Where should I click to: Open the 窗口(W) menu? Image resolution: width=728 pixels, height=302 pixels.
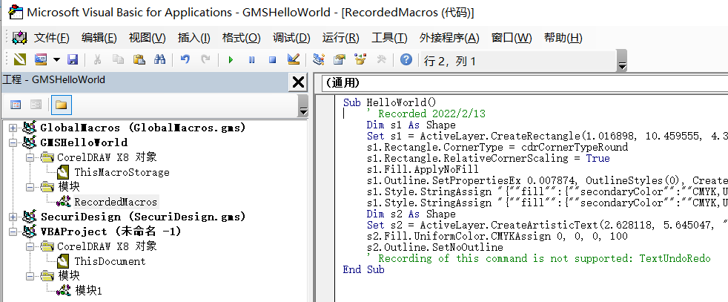point(512,38)
